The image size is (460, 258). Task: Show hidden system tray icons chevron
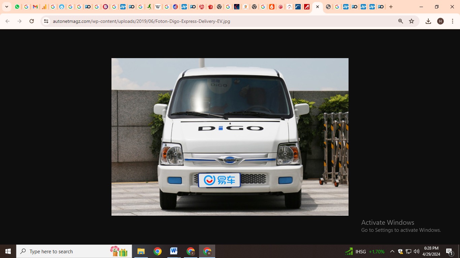tap(392, 251)
